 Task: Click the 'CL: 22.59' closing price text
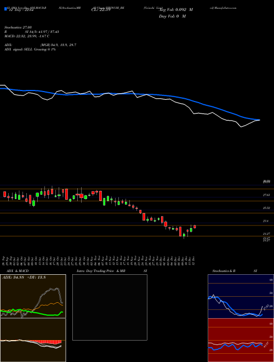[x=101, y=10]
